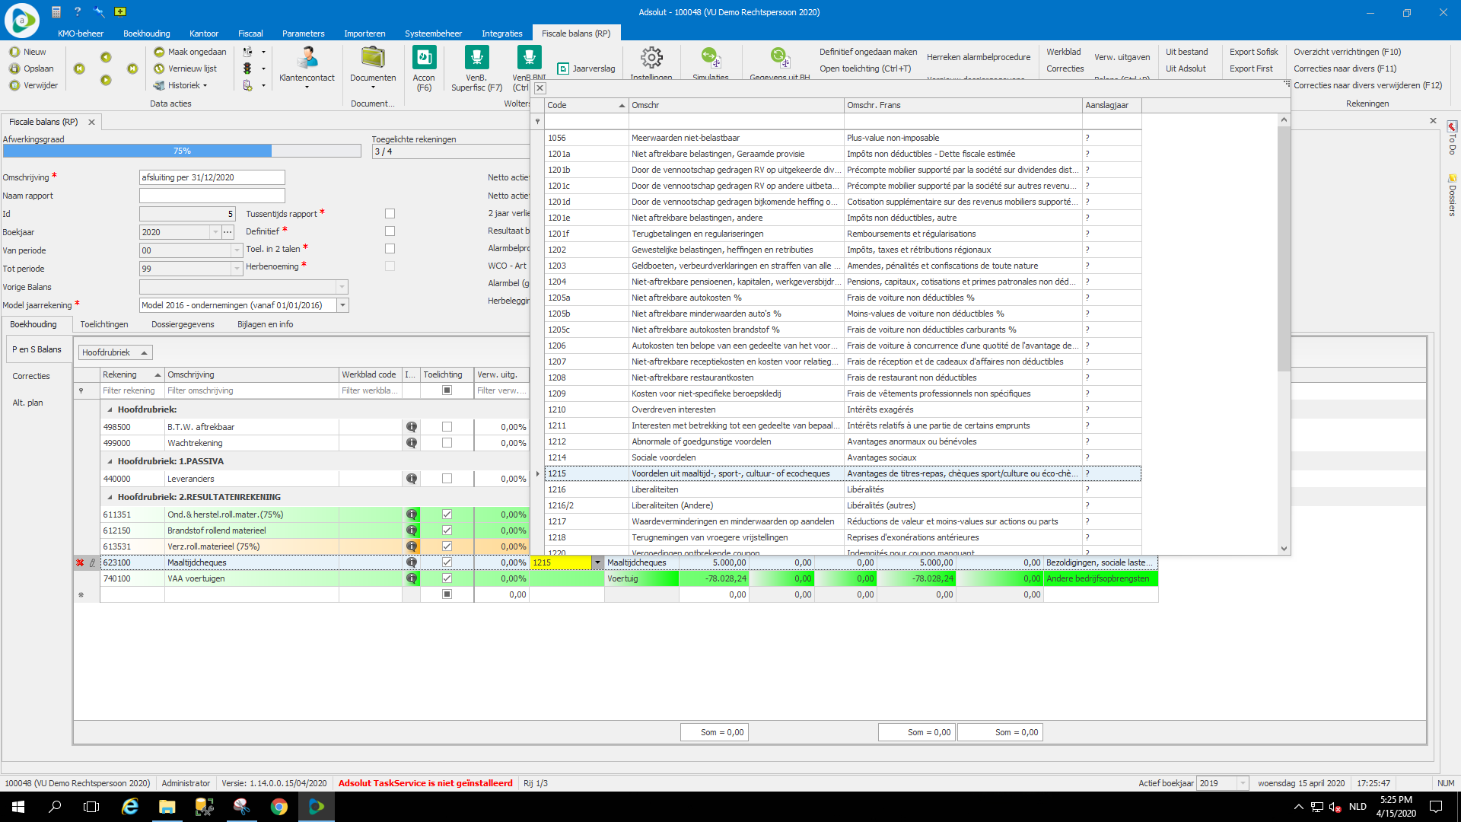The width and height of the screenshot is (1461, 822).
Task: Open the Boekhouding menu
Action: tap(146, 33)
